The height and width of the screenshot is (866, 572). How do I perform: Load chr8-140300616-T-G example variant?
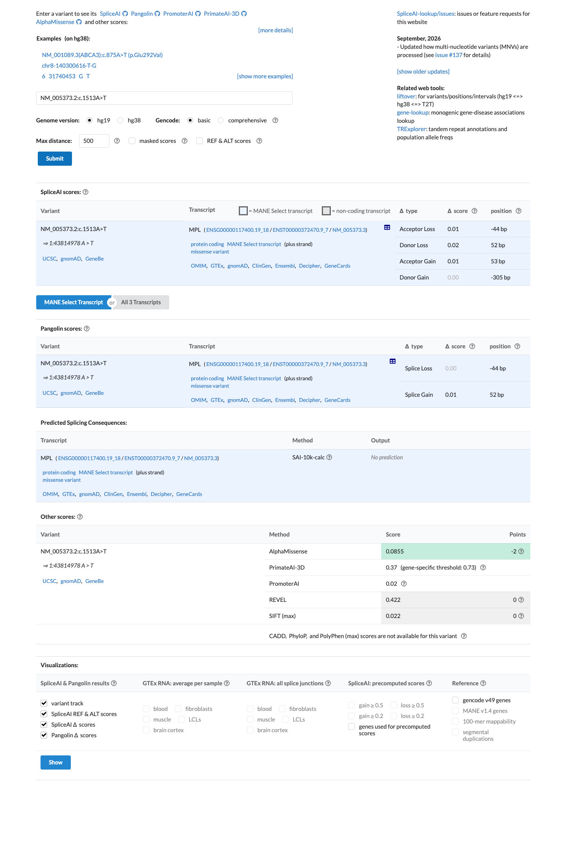[69, 66]
